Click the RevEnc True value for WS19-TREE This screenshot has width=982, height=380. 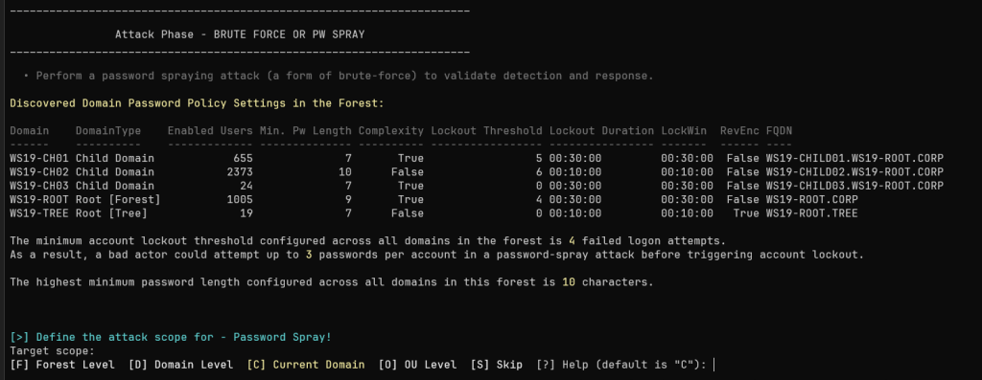coord(746,213)
